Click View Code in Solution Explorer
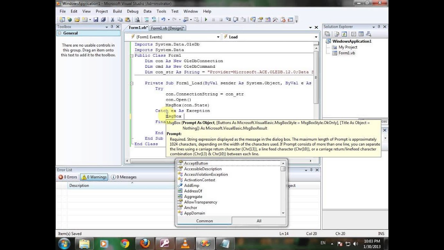Image resolution: width=444 pixels, height=250 pixels. click(x=353, y=34)
